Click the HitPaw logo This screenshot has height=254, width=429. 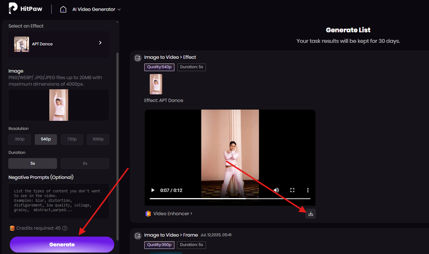(x=25, y=8)
